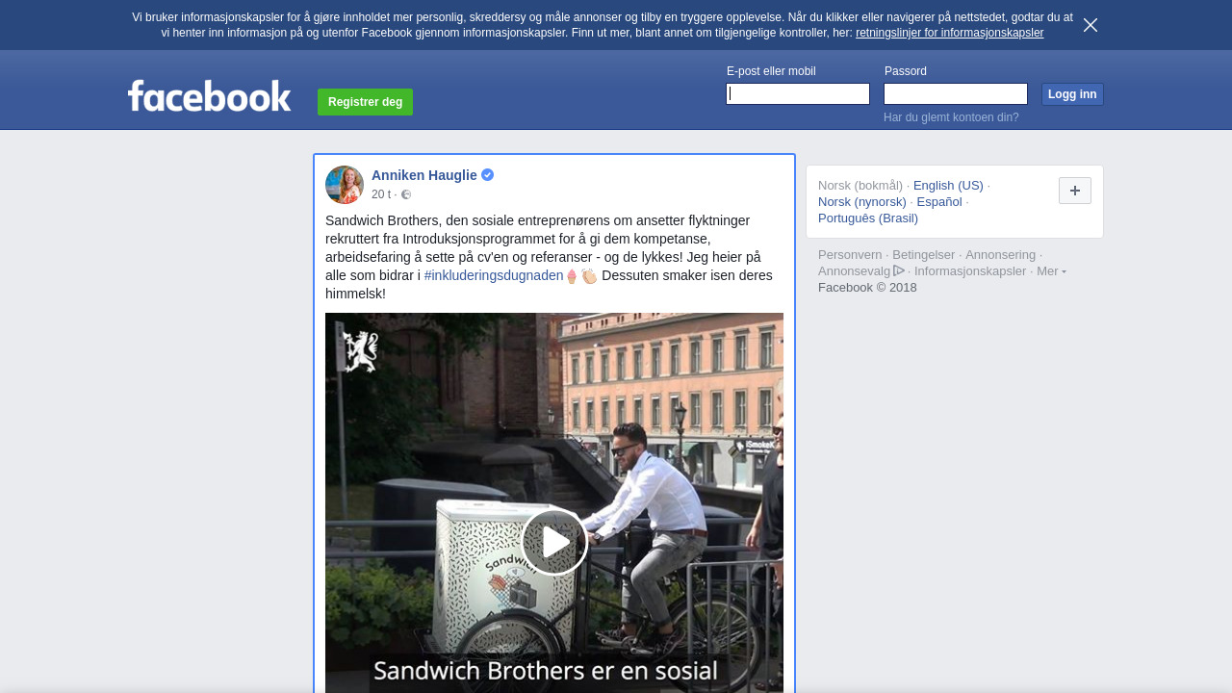The height and width of the screenshot is (693, 1232).
Task: Open the Annonsering footer link
Action: click(1001, 255)
